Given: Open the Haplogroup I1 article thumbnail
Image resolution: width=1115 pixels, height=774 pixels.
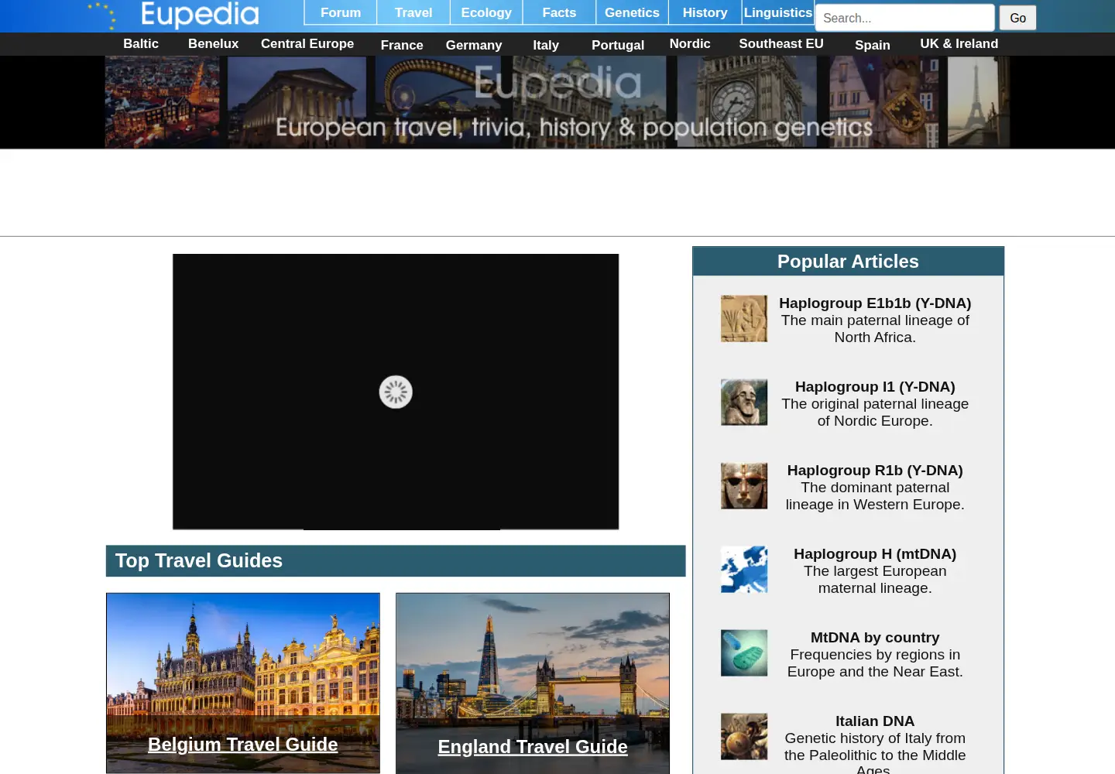Looking at the screenshot, I should (x=744, y=402).
